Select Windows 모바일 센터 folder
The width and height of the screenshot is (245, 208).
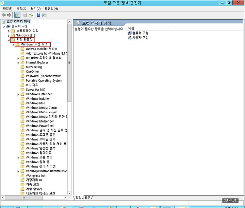tap(40, 139)
